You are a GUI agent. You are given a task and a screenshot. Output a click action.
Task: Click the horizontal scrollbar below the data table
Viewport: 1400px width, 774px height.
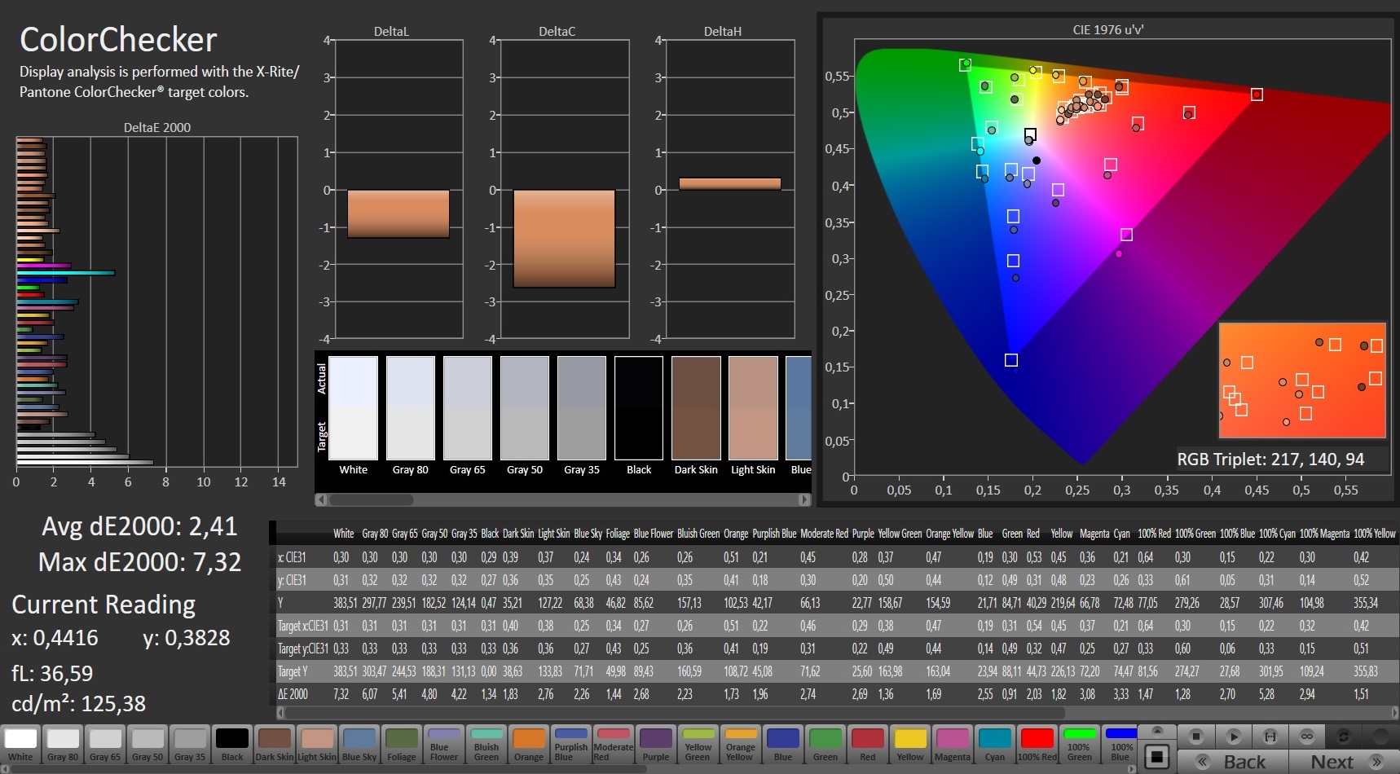(x=675, y=712)
